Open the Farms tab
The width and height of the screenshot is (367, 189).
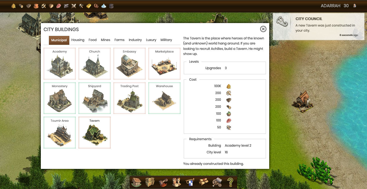pyautogui.click(x=120, y=40)
